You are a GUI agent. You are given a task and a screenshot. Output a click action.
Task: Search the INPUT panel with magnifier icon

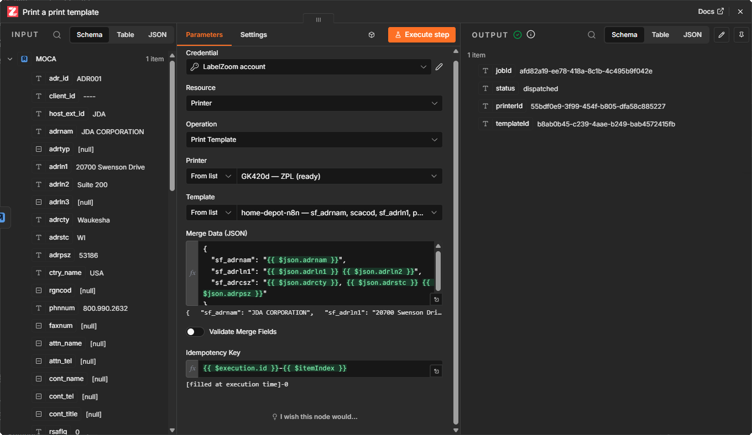(57, 35)
